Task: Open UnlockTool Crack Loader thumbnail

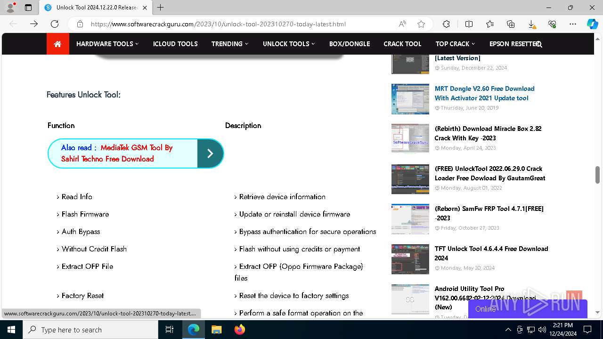Action: click(410, 179)
